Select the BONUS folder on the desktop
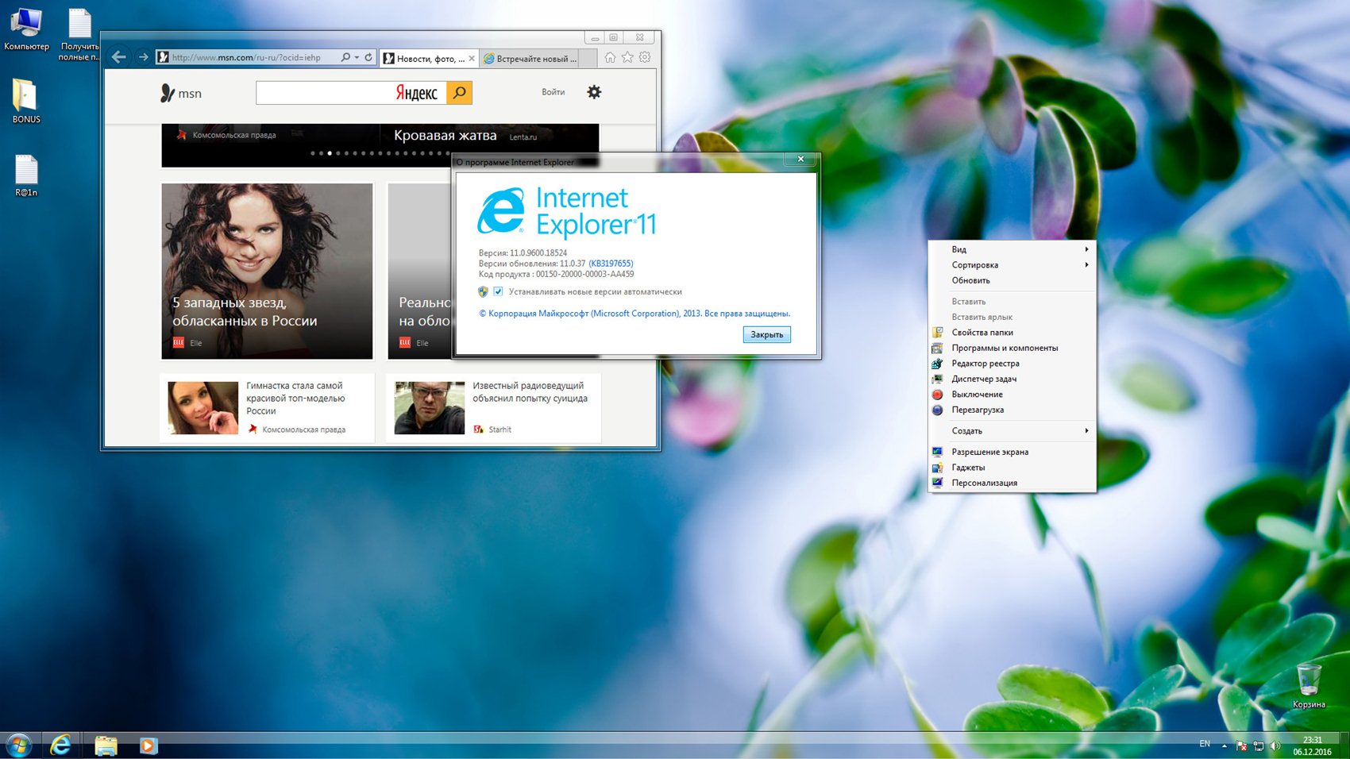Screen dimensions: 1350x759 click(25, 101)
